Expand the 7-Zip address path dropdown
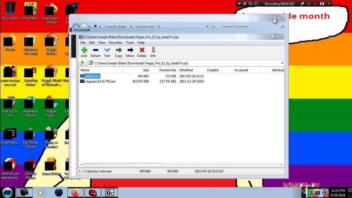 click(282, 63)
